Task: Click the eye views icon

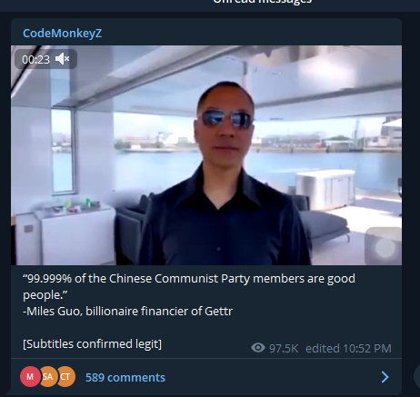Action: (258, 348)
